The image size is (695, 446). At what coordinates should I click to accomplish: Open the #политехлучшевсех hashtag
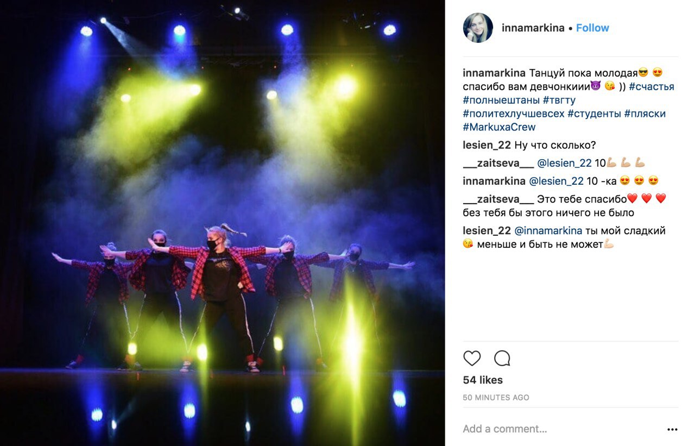click(x=514, y=114)
